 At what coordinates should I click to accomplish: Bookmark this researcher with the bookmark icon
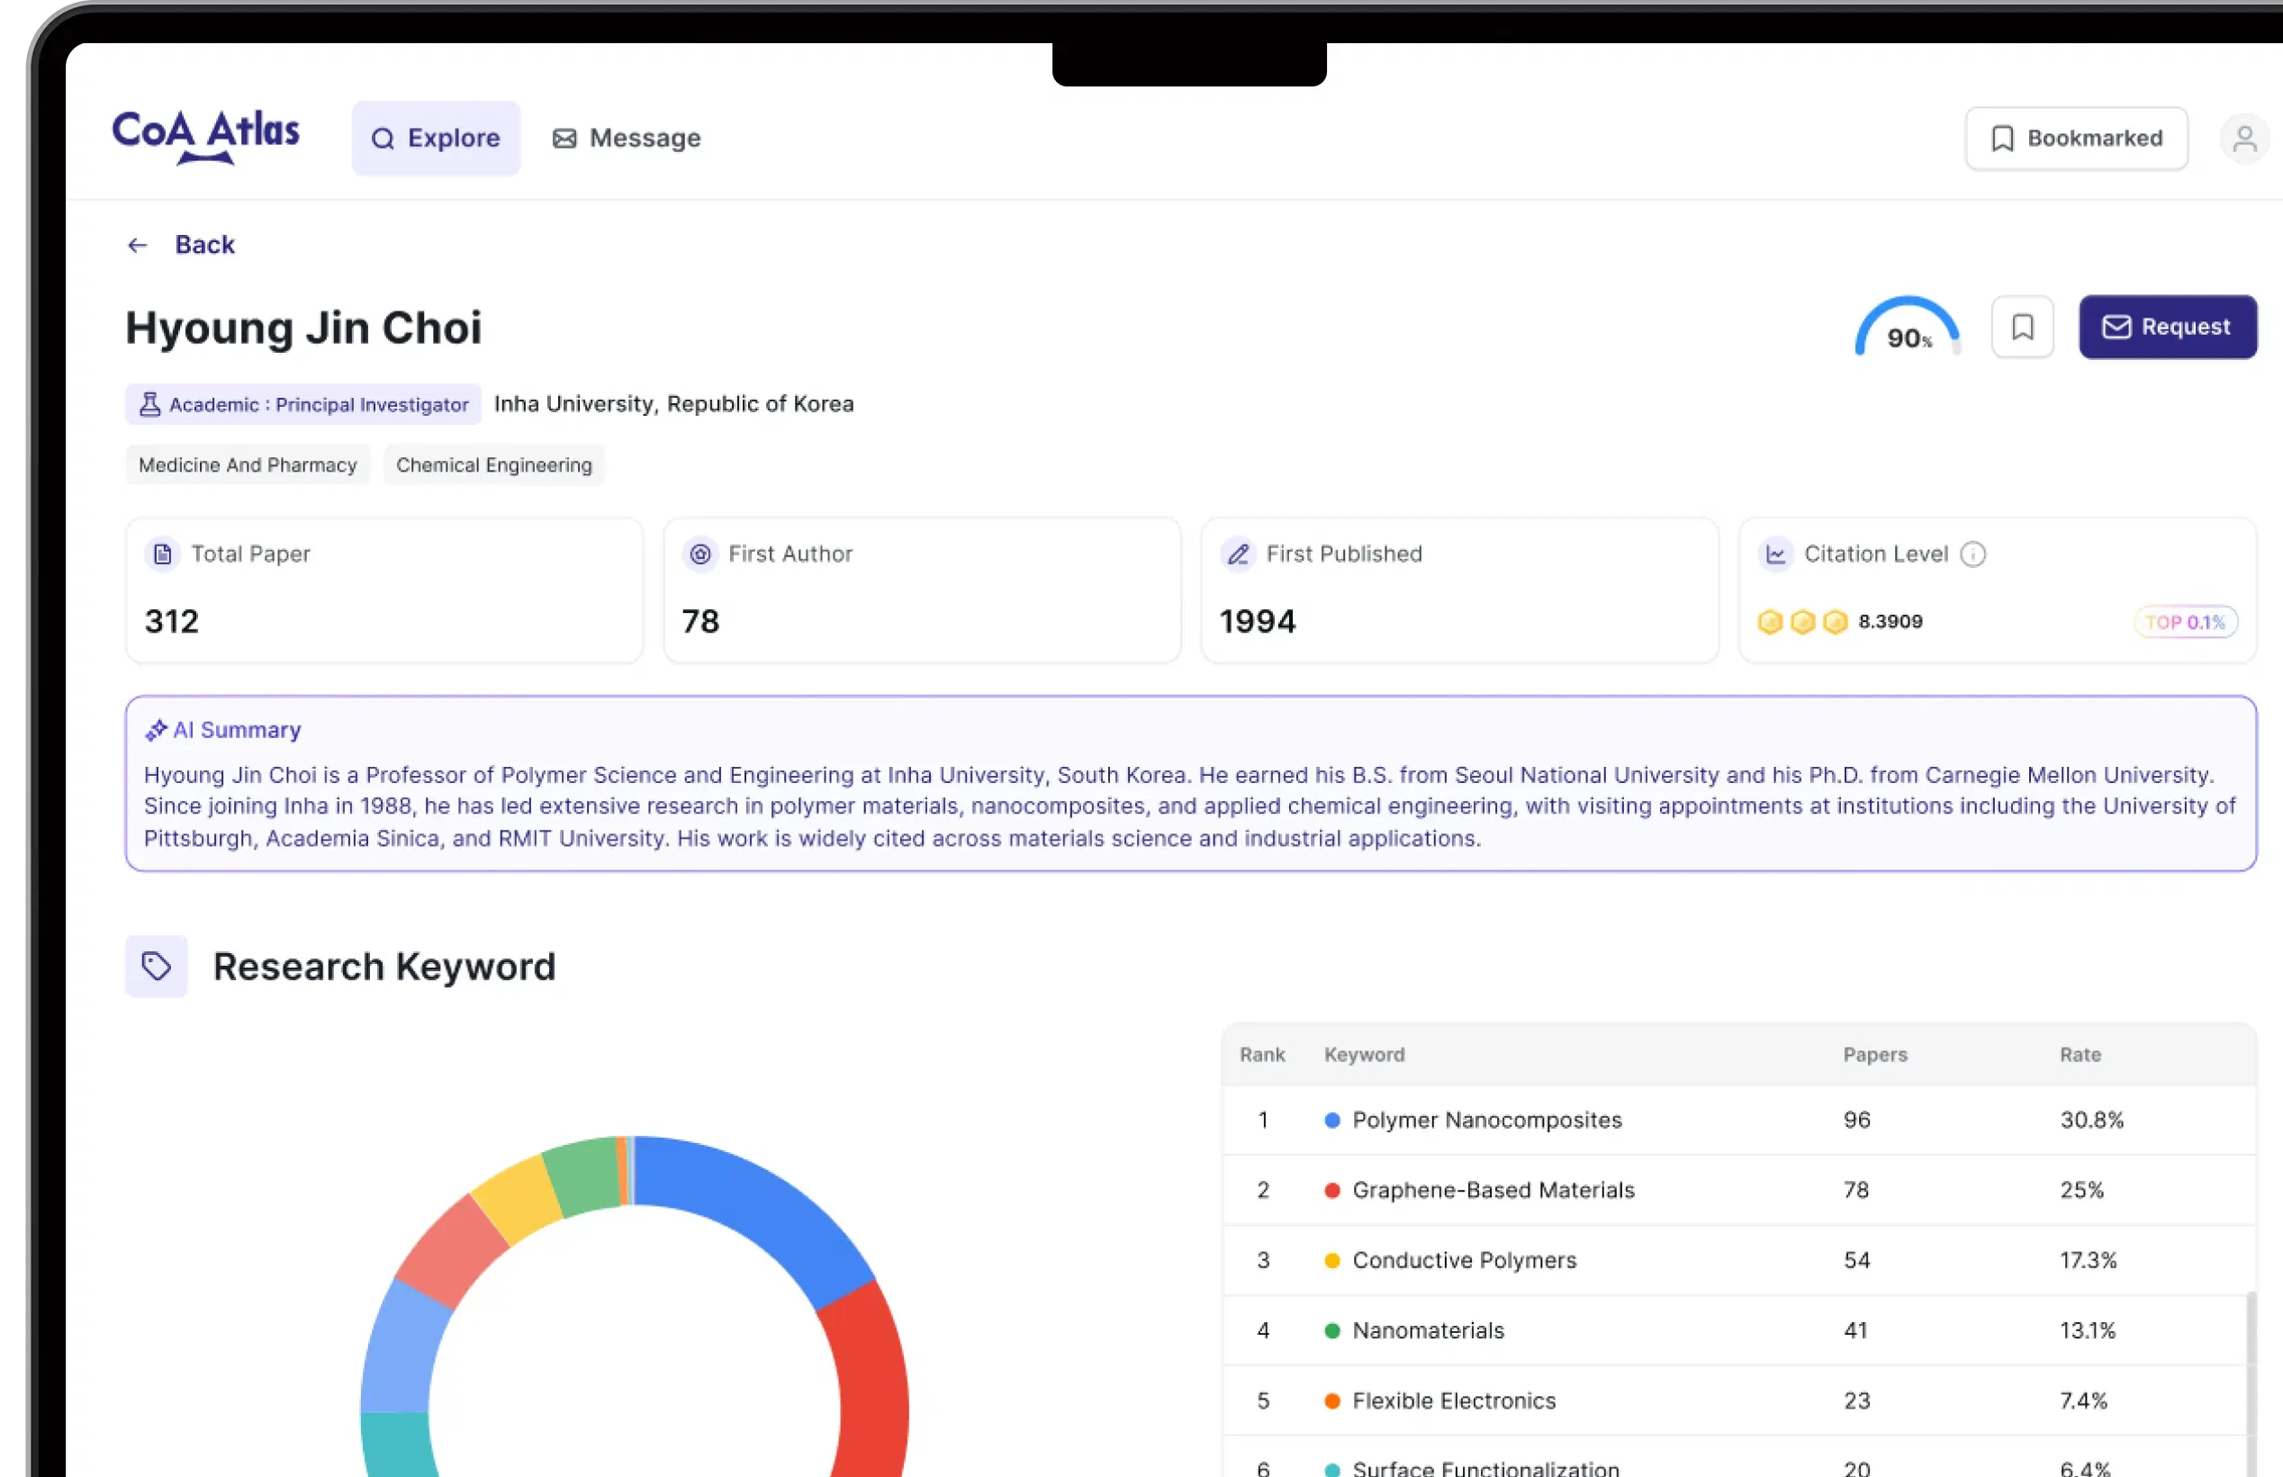pos(2022,327)
